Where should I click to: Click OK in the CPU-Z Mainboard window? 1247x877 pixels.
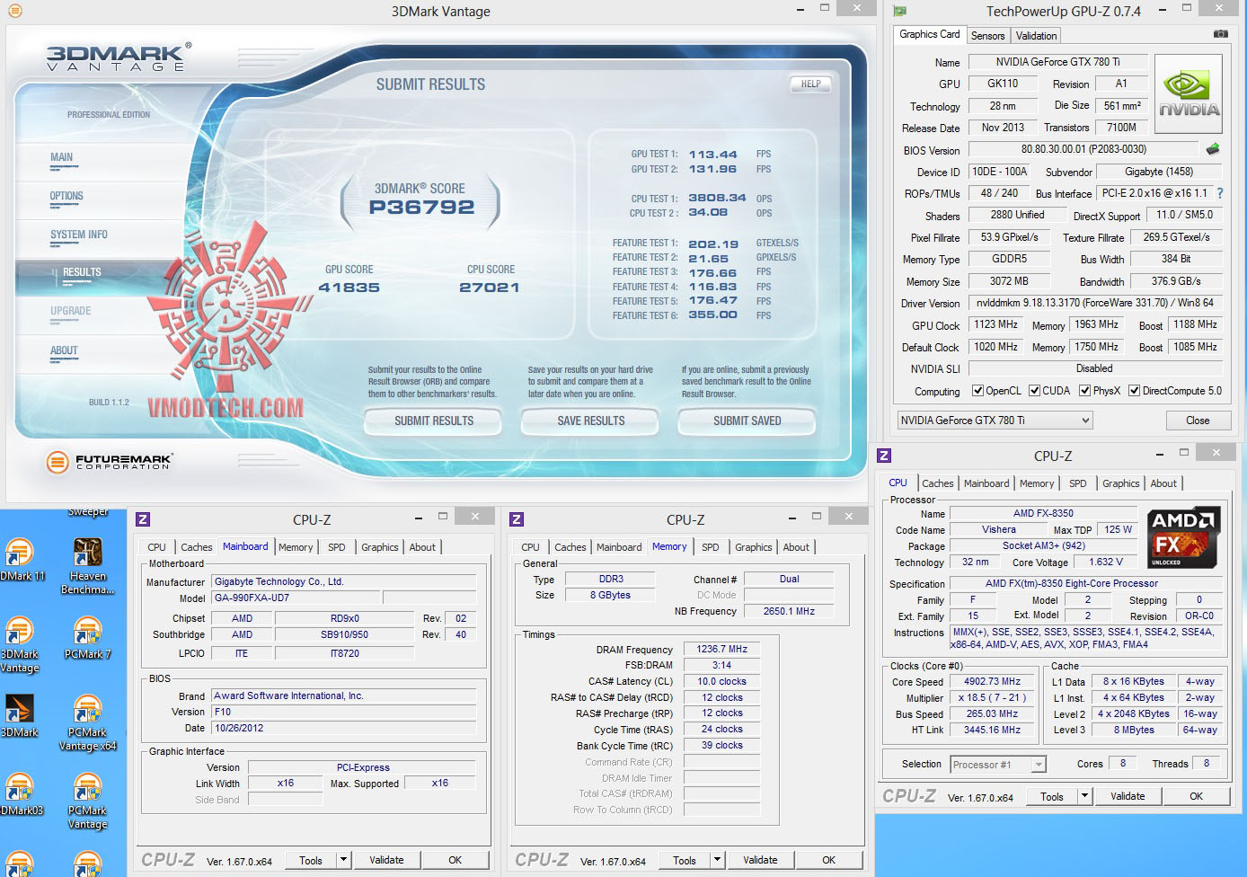(x=455, y=860)
